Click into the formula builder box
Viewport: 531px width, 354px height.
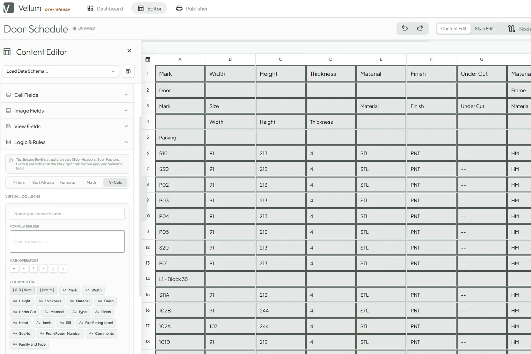click(x=67, y=241)
